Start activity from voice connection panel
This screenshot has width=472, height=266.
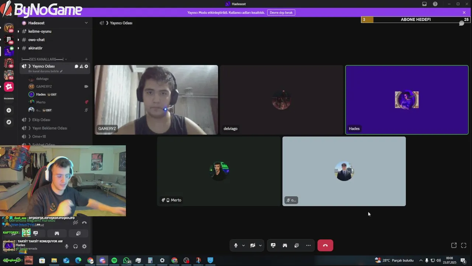tap(57, 233)
